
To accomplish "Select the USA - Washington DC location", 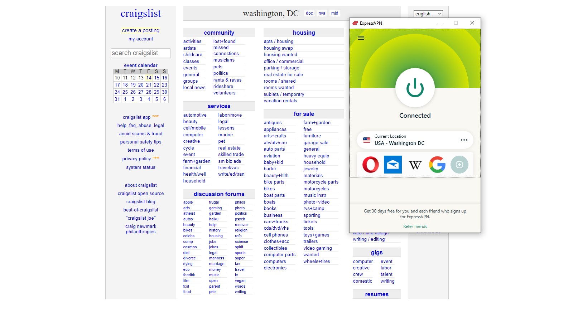I will 415,140.
